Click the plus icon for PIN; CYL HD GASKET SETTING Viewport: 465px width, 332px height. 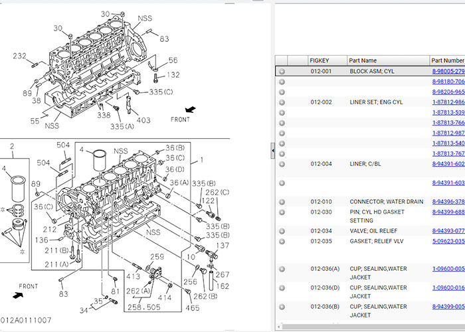coord(282,212)
